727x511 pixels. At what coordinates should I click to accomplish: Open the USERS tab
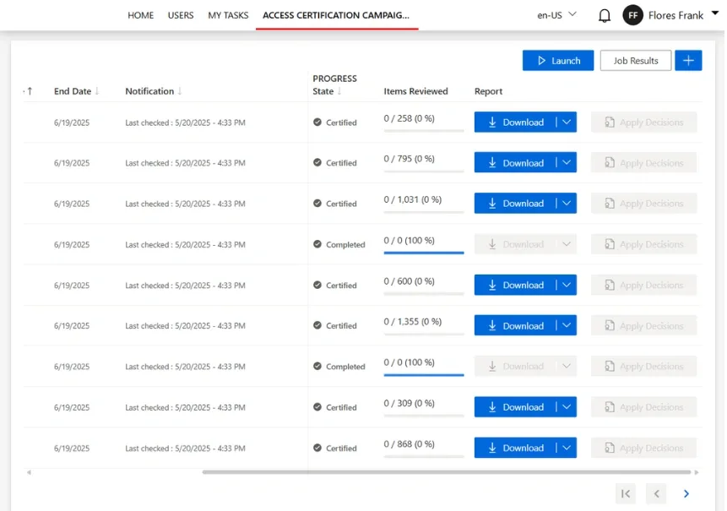[182, 15]
